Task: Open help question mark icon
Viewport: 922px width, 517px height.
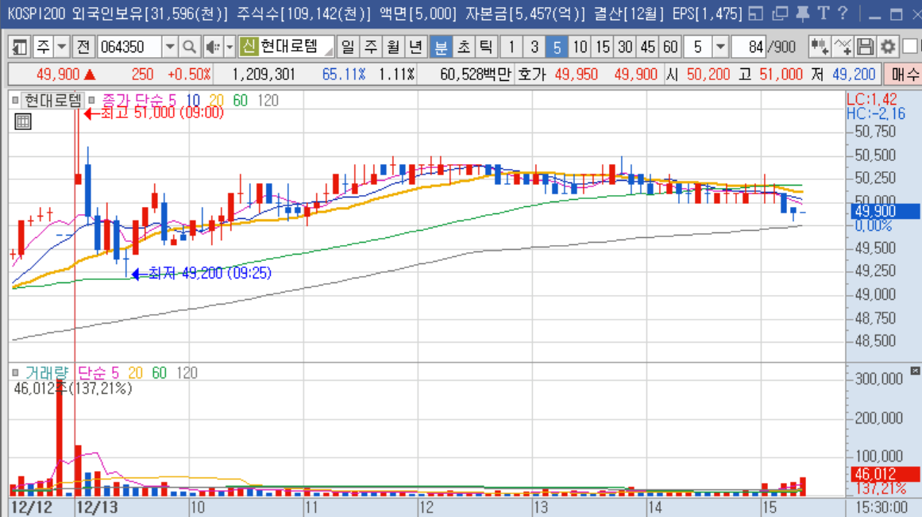Action: click(x=843, y=13)
